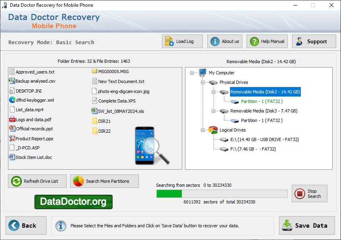Open the Help Manual icon
The width and height of the screenshot is (341, 240).
click(x=254, y=41)
